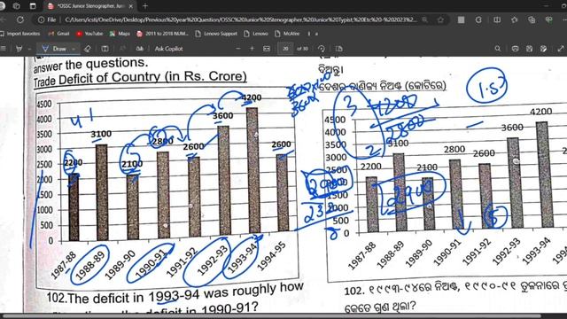The image size is (567, 319).
Task: Open Lenovo bookmark
Action: [x=256, y=34]
